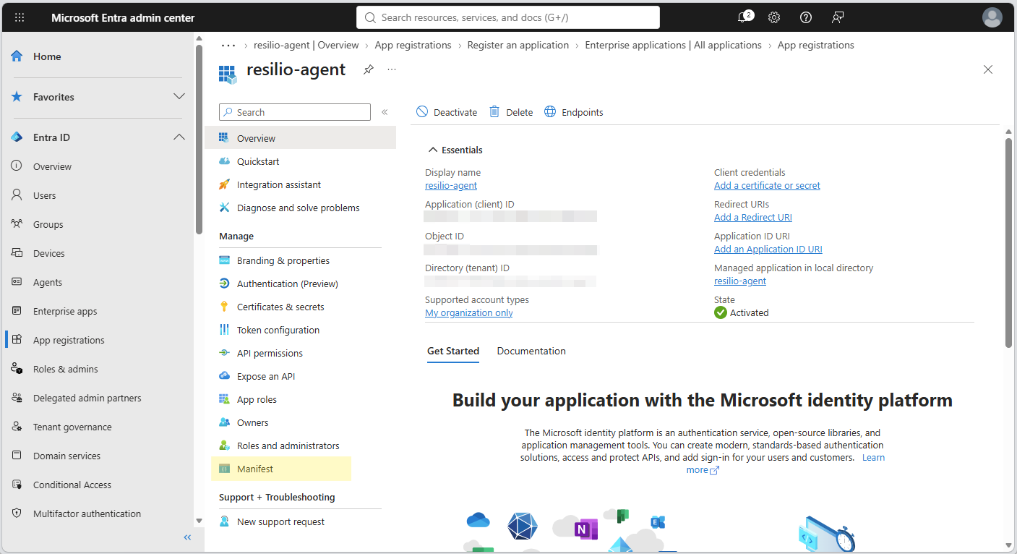
Task: Focus the resource menu Search field
Action: click(x=295, y=112)
